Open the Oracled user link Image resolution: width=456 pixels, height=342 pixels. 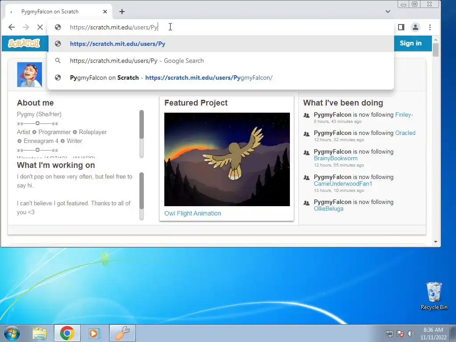coord(405,133)
